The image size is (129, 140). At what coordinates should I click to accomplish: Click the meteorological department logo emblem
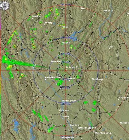point(5,5)
